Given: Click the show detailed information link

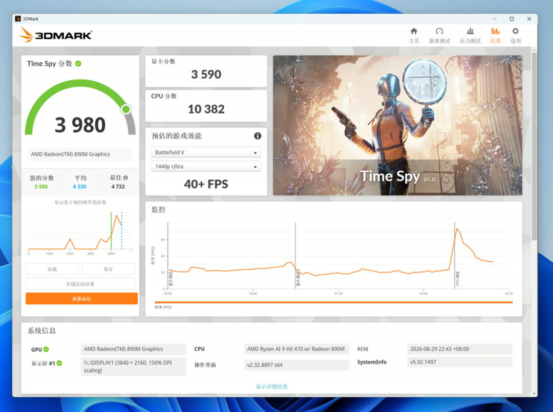Looking at the screenshot, I should pyautogui.click(x=271, y=386).
